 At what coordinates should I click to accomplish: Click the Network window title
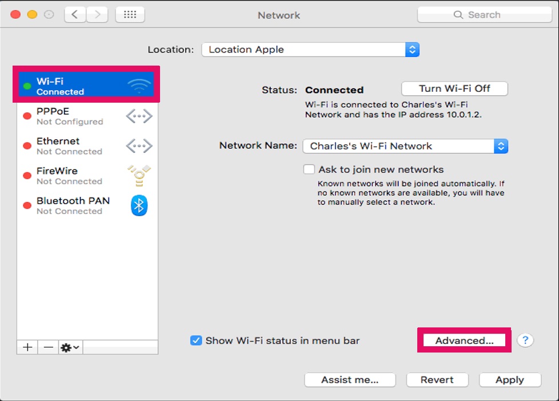pyautogui.click(x=279, y=15)
